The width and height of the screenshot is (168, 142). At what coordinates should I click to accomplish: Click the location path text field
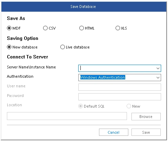tap(67, 116)
